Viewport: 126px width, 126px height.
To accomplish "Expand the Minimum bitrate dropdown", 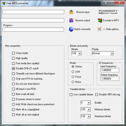I will click(x=89, y=109).
